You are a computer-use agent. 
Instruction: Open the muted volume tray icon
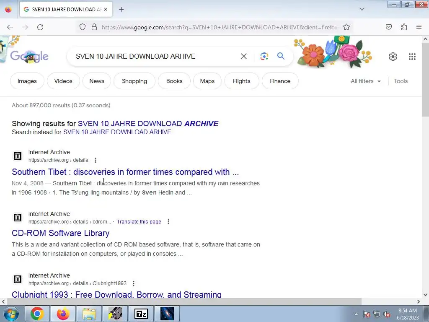pyautogui.click(x=387, y=314)
